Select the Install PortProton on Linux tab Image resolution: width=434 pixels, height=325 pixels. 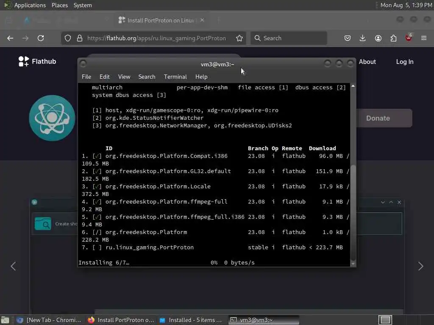click(x=161, y=20)
